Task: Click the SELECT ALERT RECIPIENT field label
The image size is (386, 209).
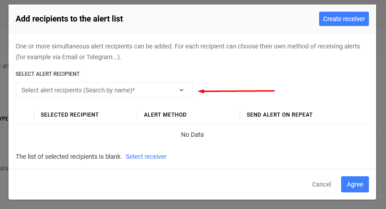Action: click(48, 74)
